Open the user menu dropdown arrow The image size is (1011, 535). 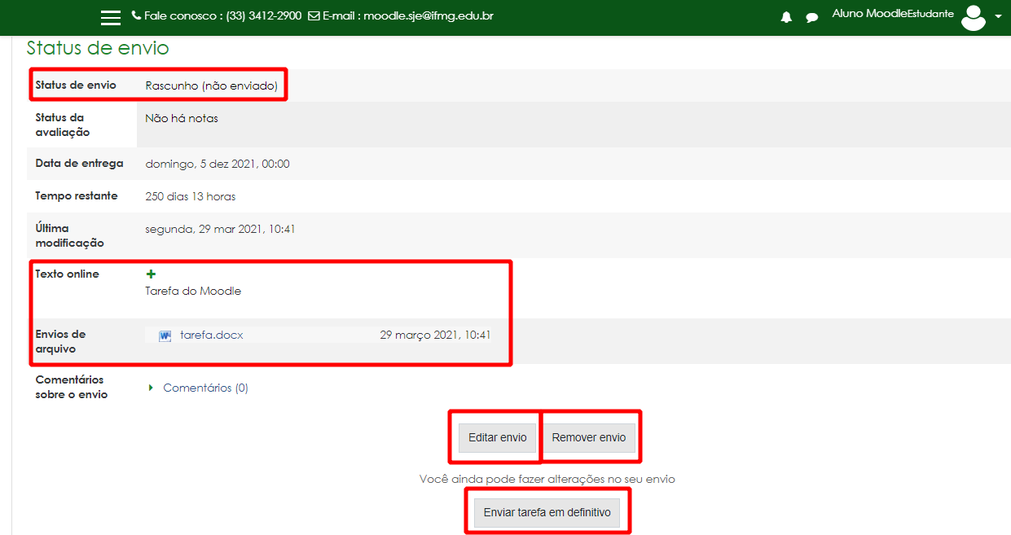coord(999,17)
